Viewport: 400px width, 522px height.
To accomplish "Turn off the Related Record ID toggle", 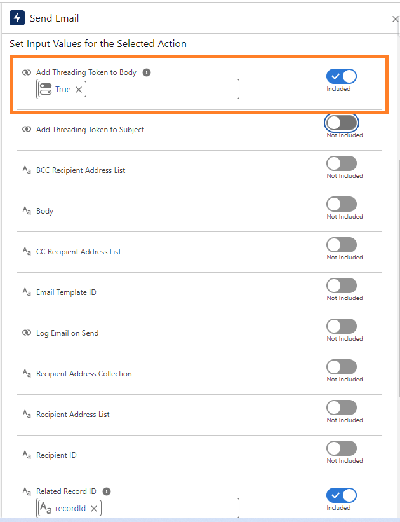I will tap(342, 495).
